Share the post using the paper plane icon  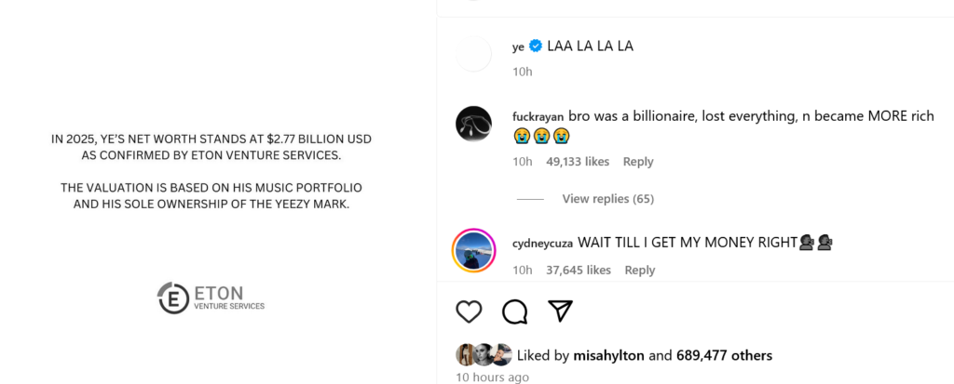click(x=560, y=311)
